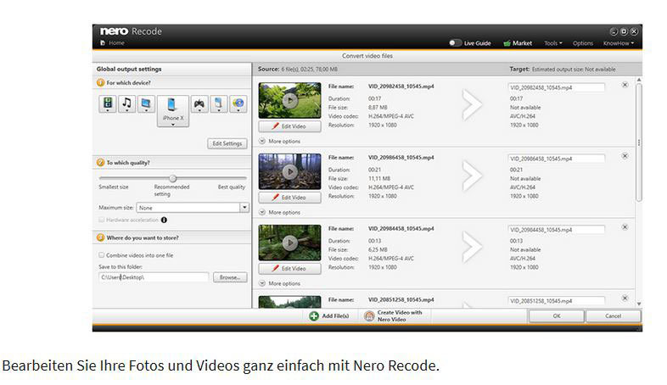Viewport: 667px width, 385px height.
Task: Edit the output name VID_20982458_10545.mp4
Action: 557,87
